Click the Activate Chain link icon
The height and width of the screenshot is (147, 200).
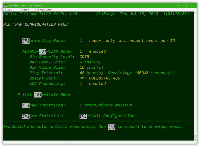coord(38,10)
